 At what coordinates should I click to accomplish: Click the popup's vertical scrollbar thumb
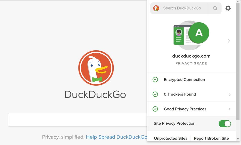click(x=238, y=60)
